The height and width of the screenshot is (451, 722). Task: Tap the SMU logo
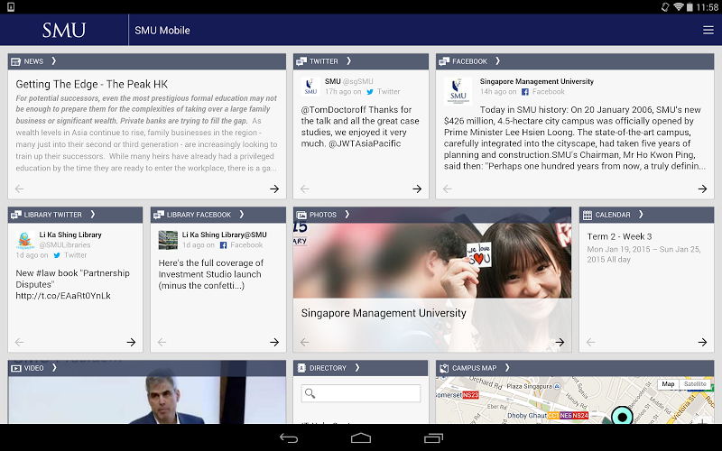click(64, 31)
